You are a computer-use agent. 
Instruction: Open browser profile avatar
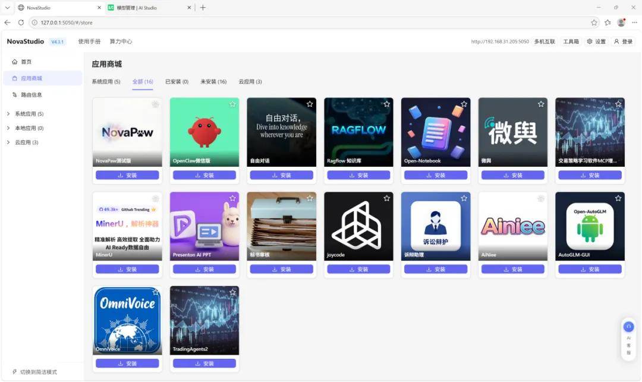click(621, 23)
